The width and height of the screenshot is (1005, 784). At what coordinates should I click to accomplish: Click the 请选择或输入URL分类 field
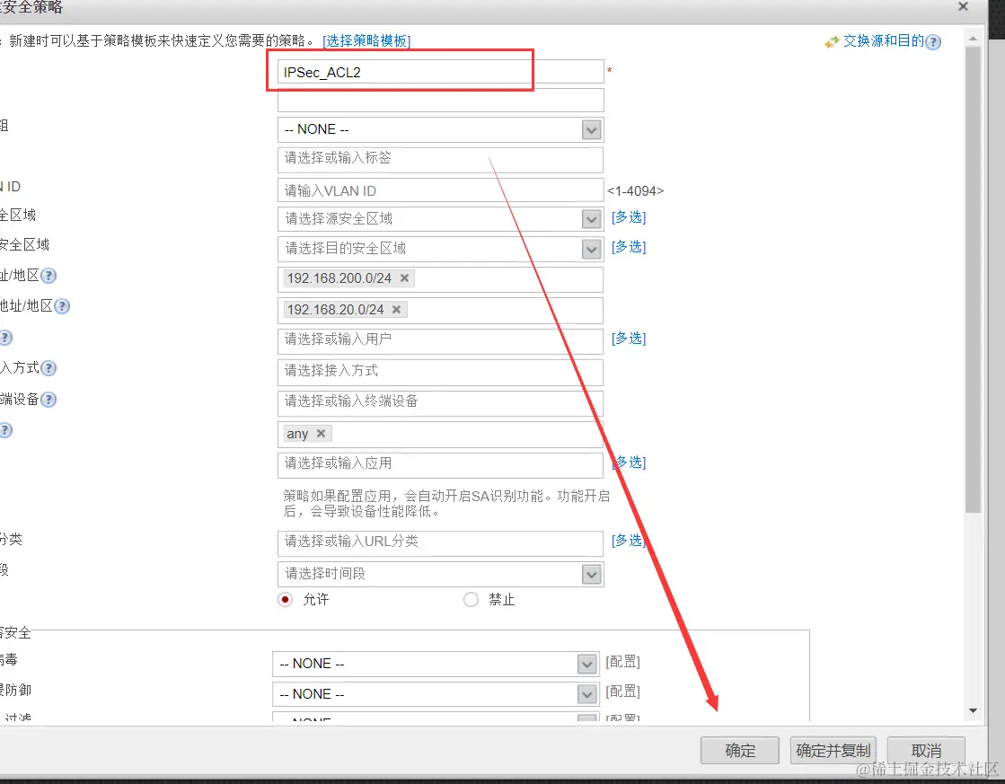441,543
